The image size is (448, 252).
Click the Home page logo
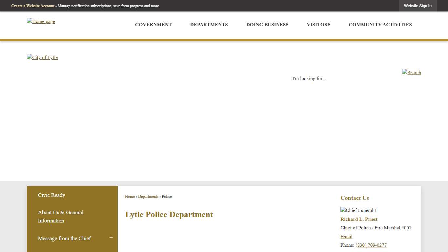41,21
